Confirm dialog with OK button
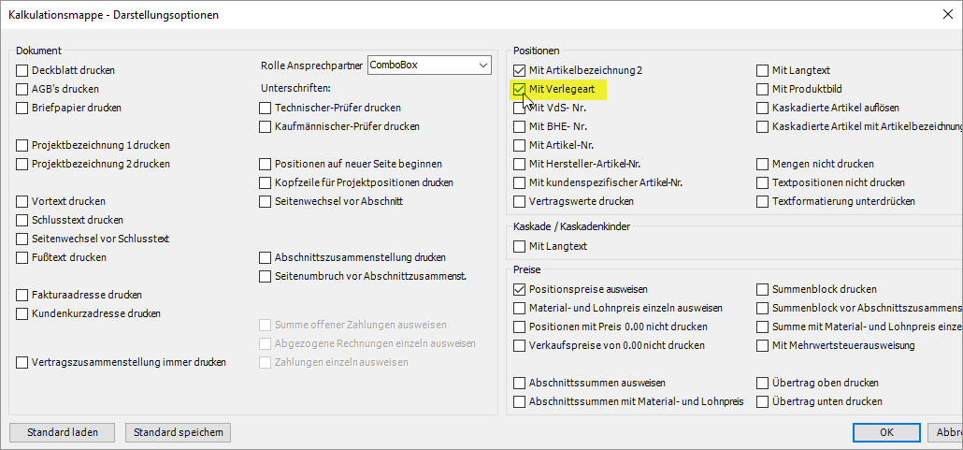Image resolution: width=963 pixels, height=450 pixels. pos(886,432)
